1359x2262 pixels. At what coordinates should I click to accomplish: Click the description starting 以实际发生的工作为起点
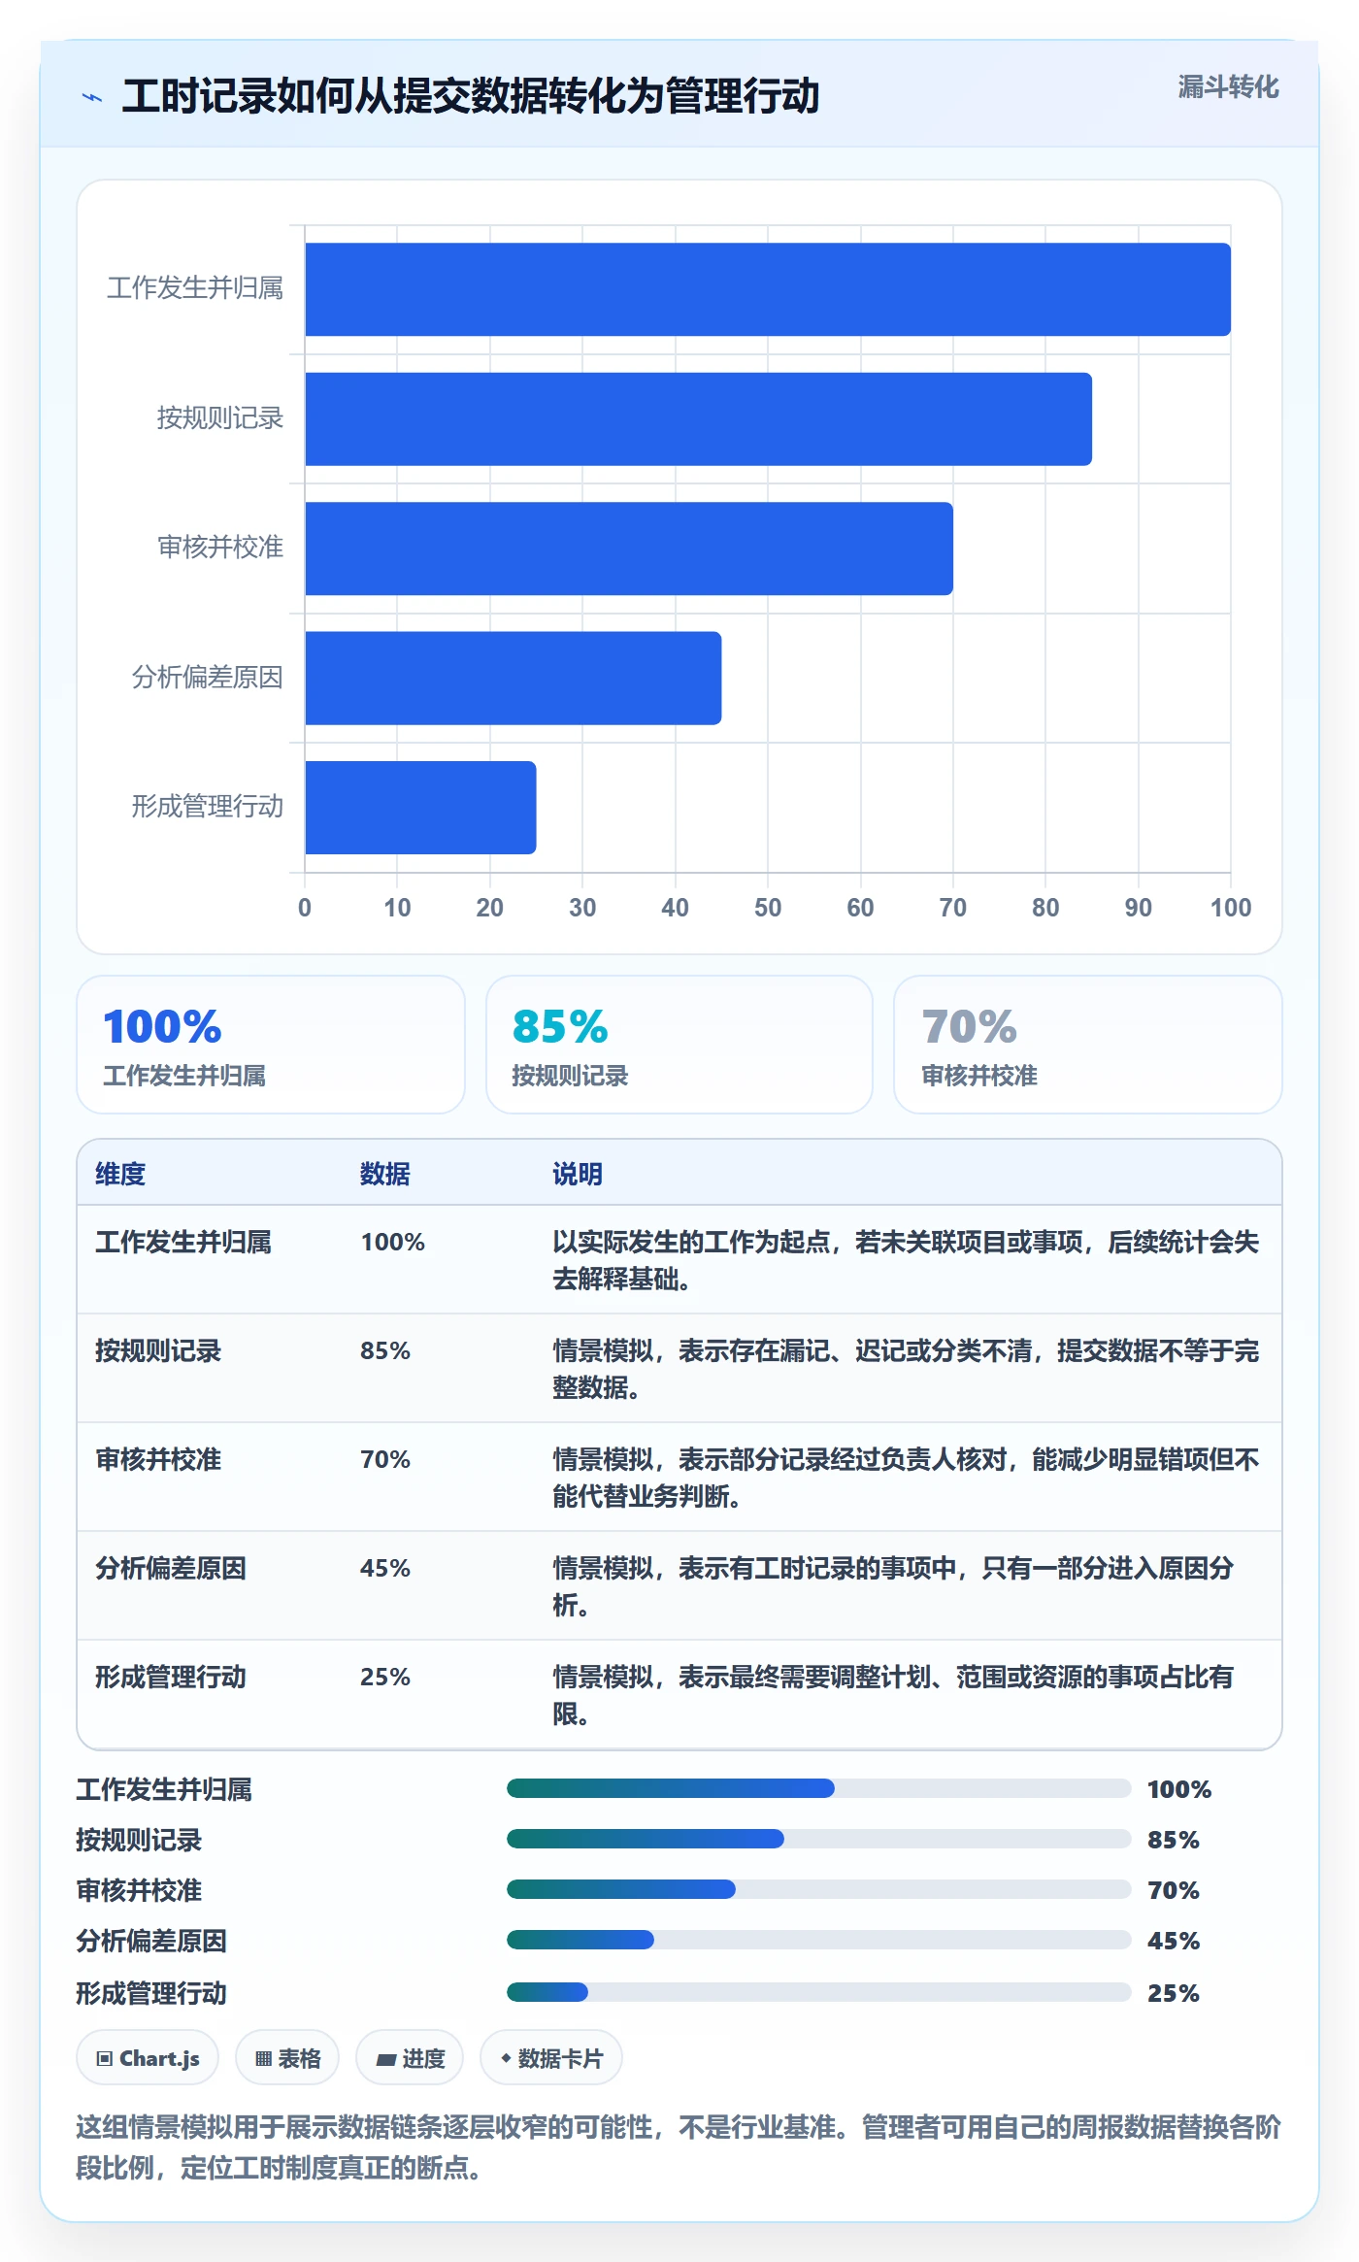pos(906,1260)
